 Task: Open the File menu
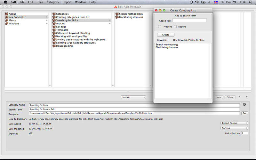(22, 2)
